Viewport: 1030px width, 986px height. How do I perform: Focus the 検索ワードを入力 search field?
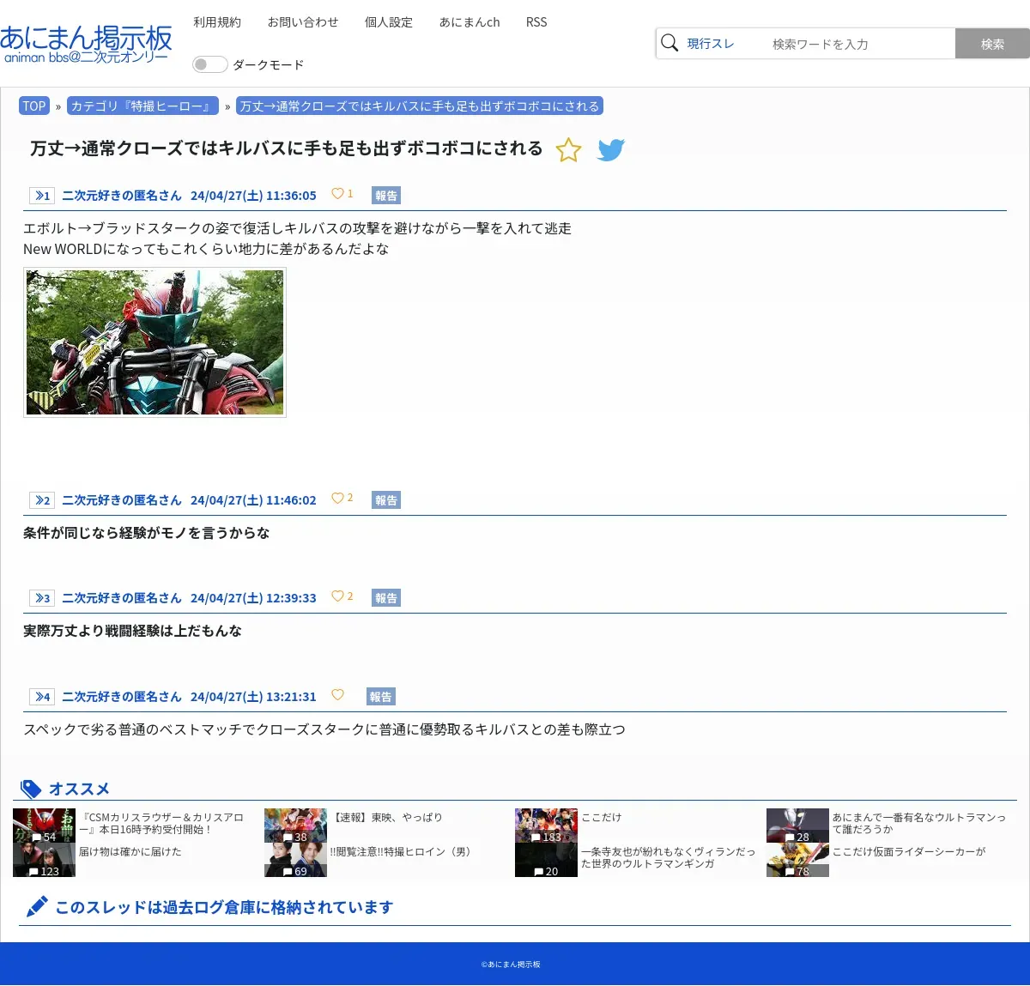(x=858, y=44)
